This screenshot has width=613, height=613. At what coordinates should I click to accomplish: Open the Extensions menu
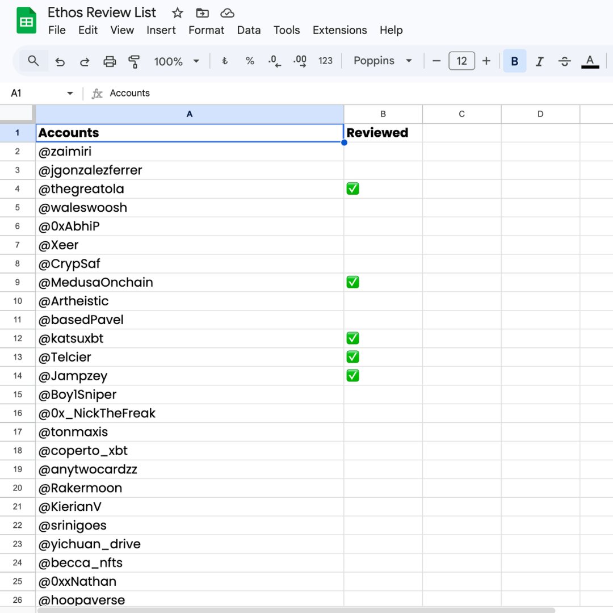[x=340, y=30]
